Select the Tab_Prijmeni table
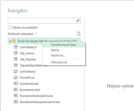The height and width of the screenshot is (111, 134). [28, 59]
